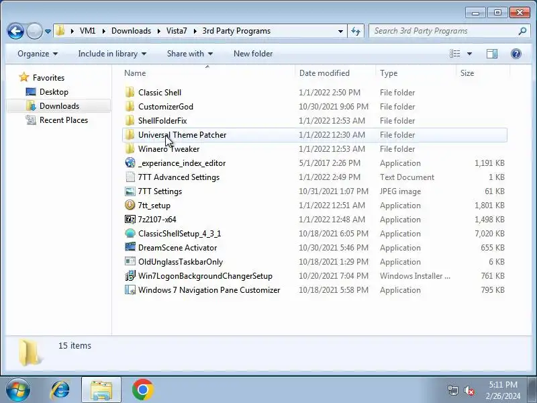537x403 pixels.
Task: Open Help with the question mark icon
Action: tap(516, 54)
